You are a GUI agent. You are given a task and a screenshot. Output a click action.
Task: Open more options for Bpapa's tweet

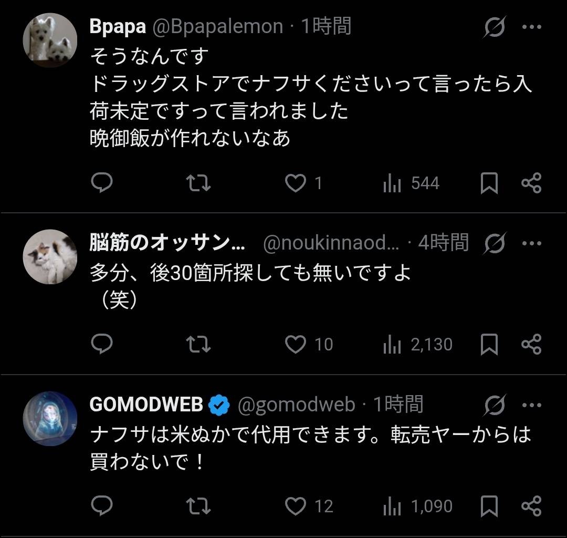coord(531,27)
